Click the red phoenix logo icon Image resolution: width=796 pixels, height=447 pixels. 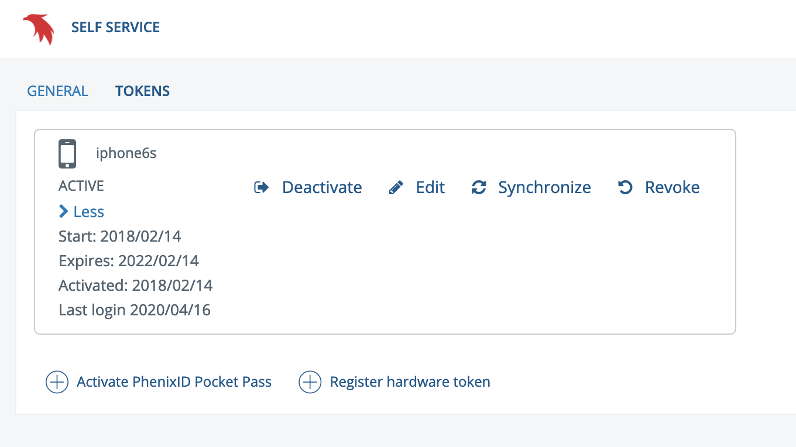pos(39,29)
